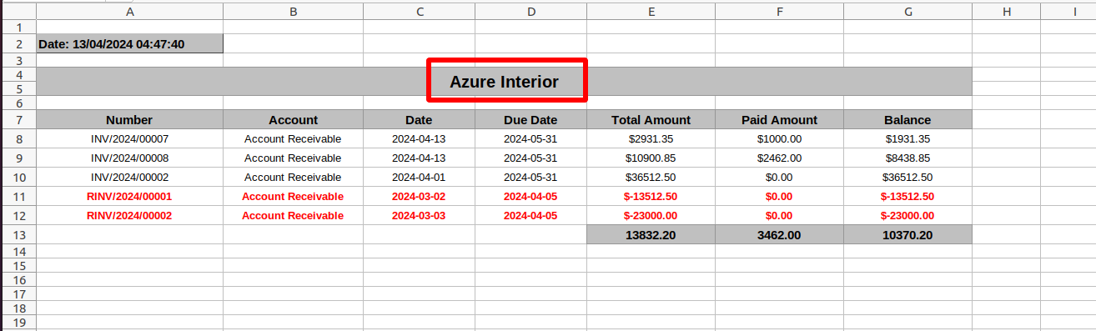Viewport: 1096px width, 331px height.
Task: Select the $36512.50 total amount cell
Action: coord(651,178)
